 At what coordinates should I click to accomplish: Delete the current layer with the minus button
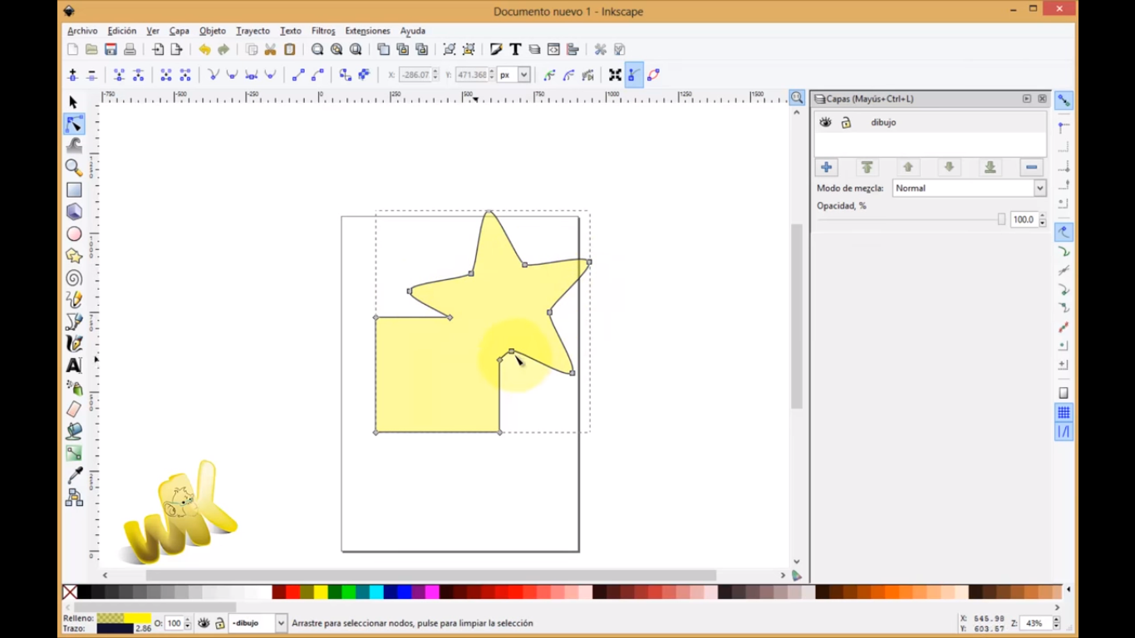pyautogui.click(x=1031, y=167)
